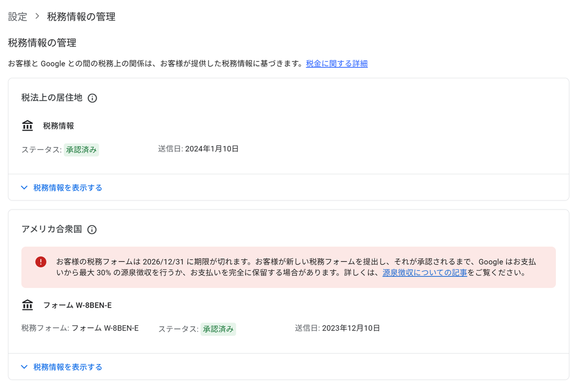Click the 承認済み badge in W-8BEN-E row

click(x=218, y=329)
